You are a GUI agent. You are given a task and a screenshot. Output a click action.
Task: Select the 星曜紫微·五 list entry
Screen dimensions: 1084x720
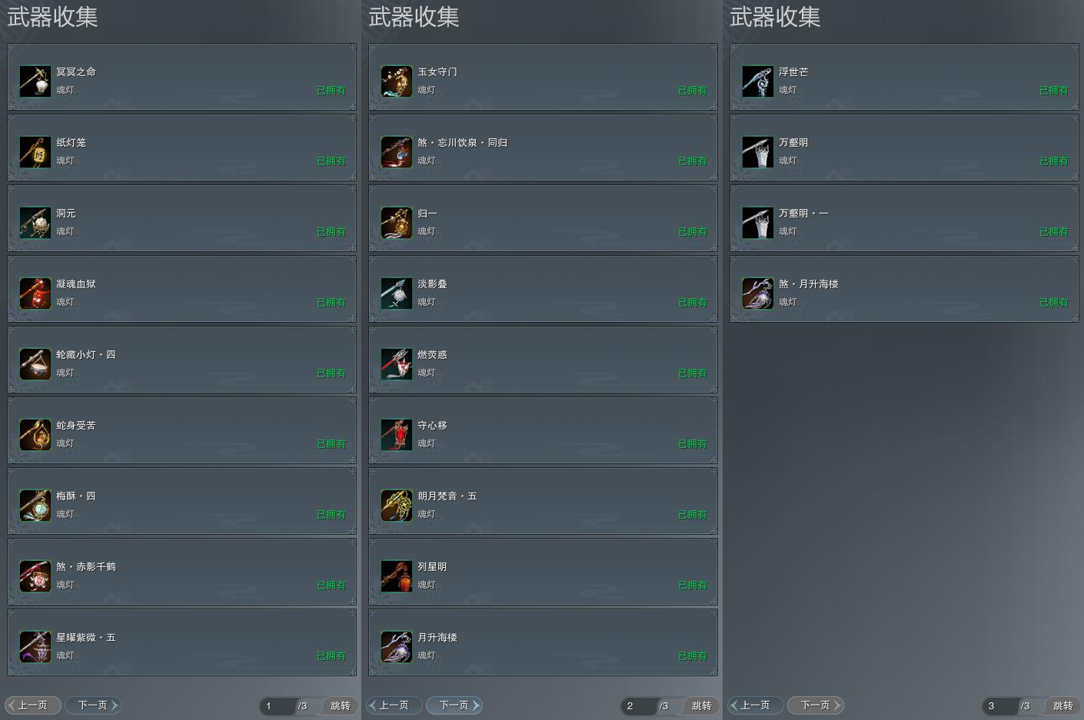(x=182, y=643)
